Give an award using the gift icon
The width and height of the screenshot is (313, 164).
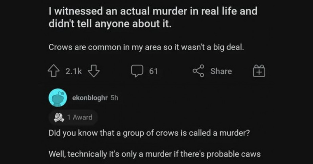coord(259,71)
